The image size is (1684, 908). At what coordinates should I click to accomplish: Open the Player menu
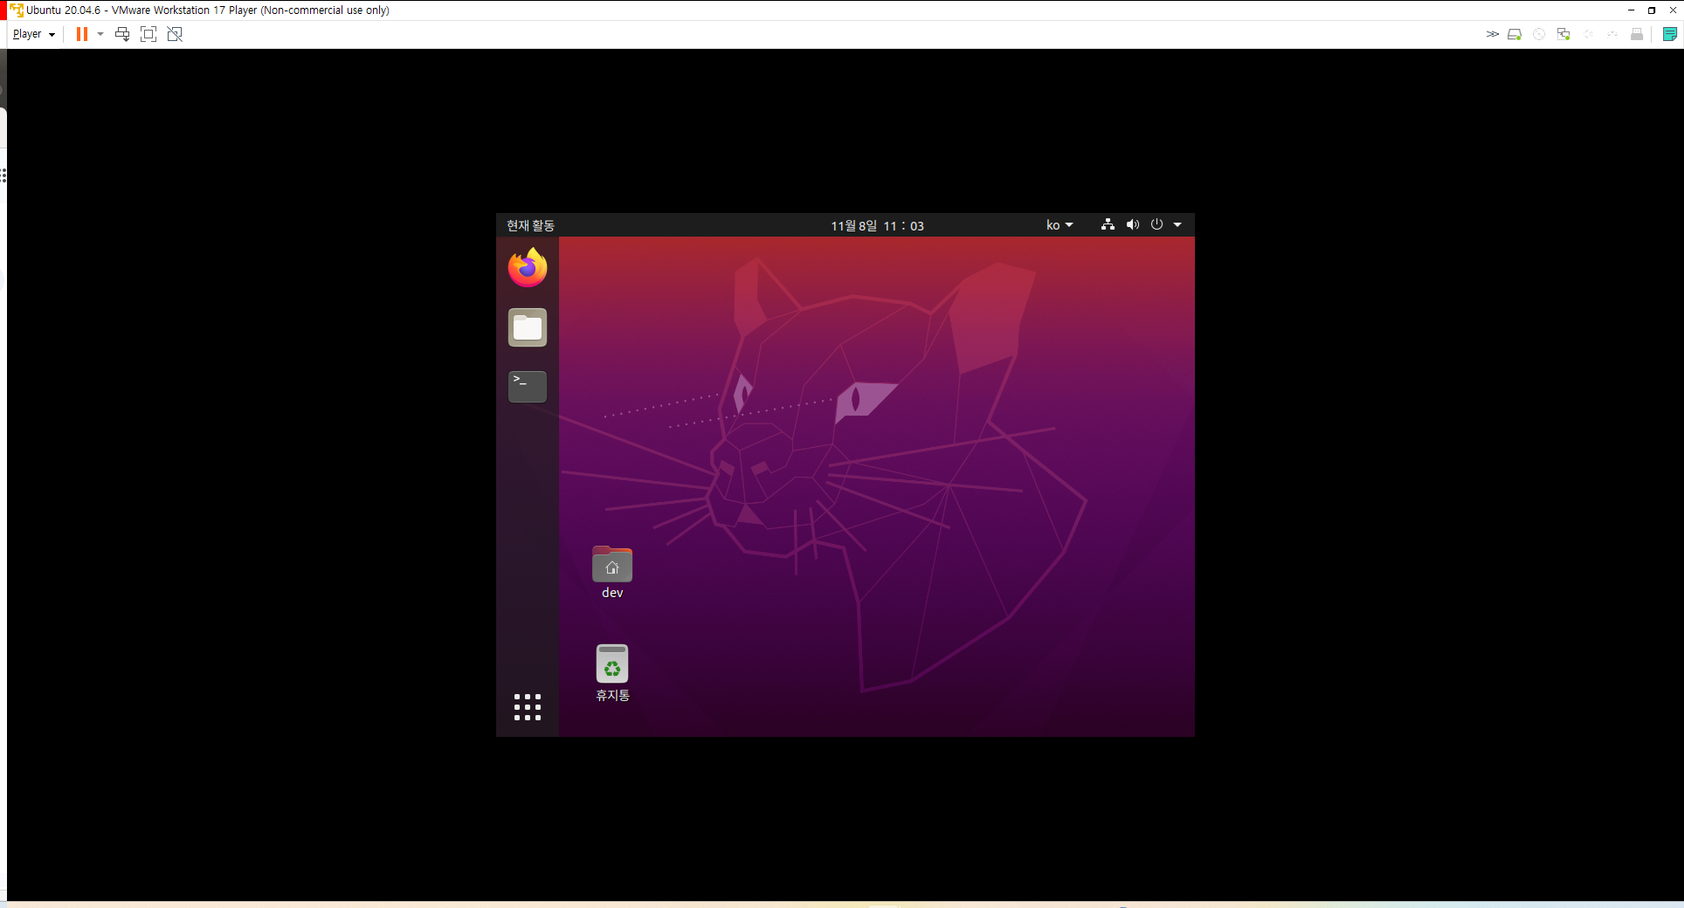click(x=33, y=34)
